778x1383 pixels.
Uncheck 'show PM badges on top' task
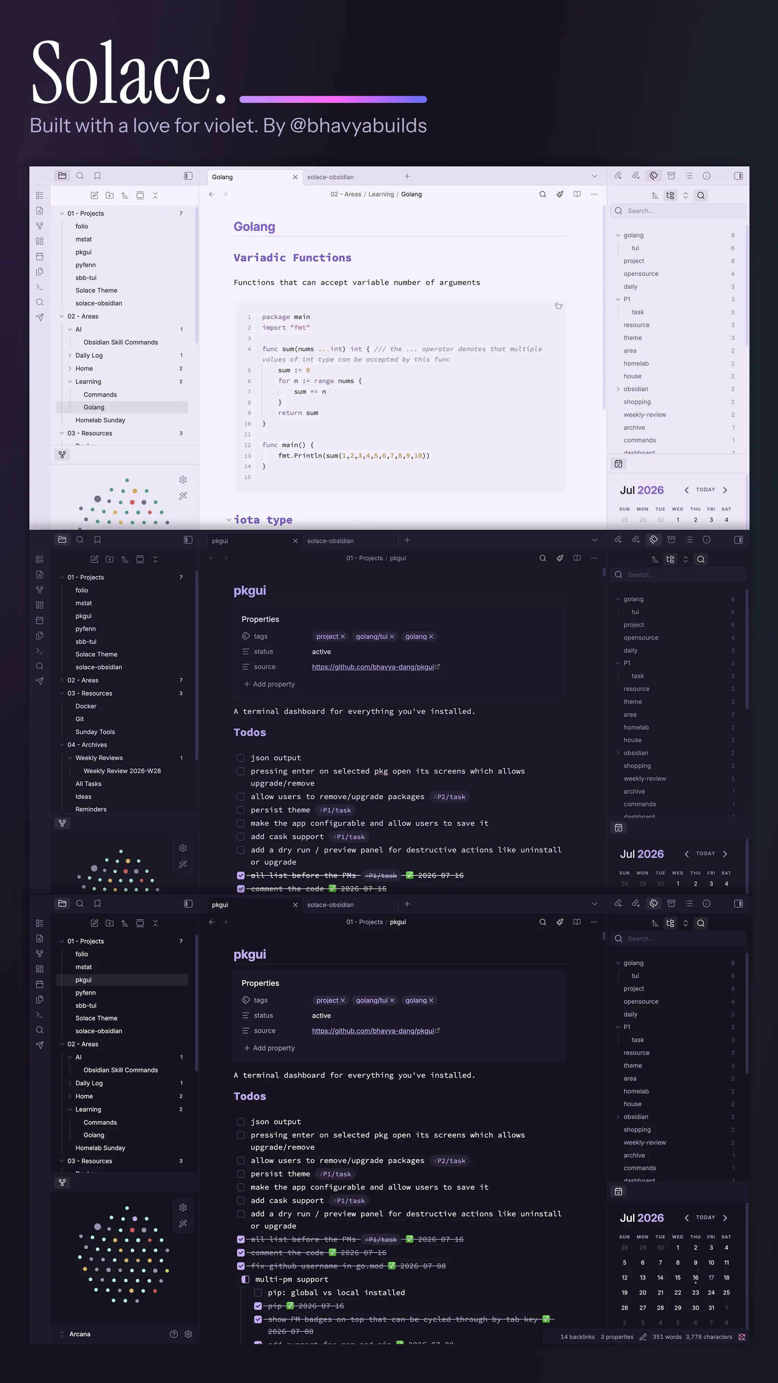[x=258, y=1319]
